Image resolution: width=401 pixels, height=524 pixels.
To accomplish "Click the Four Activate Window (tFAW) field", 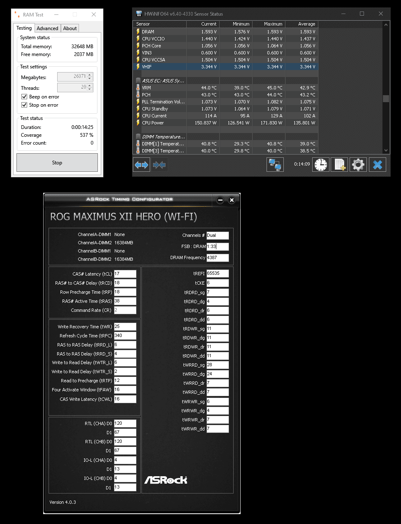I will [x=125, y=390].
